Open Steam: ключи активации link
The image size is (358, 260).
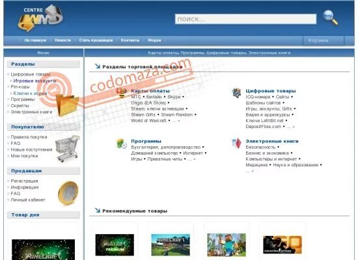point(158,109)
